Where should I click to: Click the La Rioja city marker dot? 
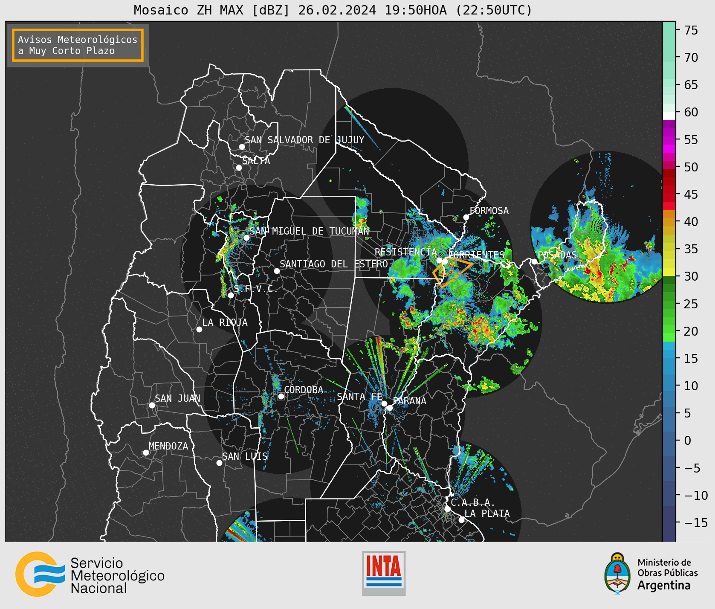(199, 329)
